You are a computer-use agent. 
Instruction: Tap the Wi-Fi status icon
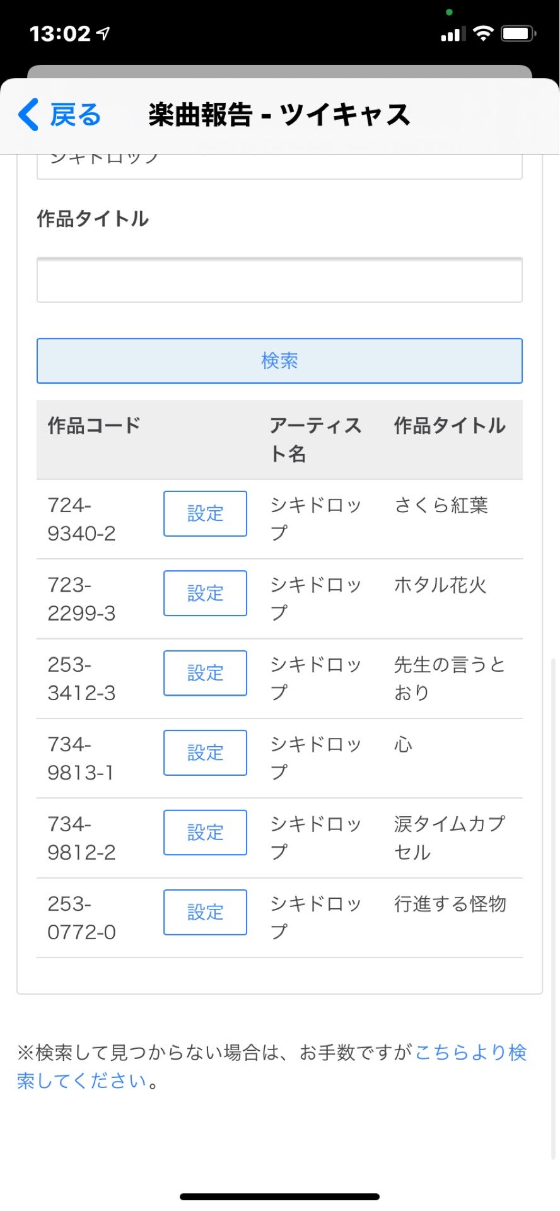pyautogui.click(x=483, y=33)
